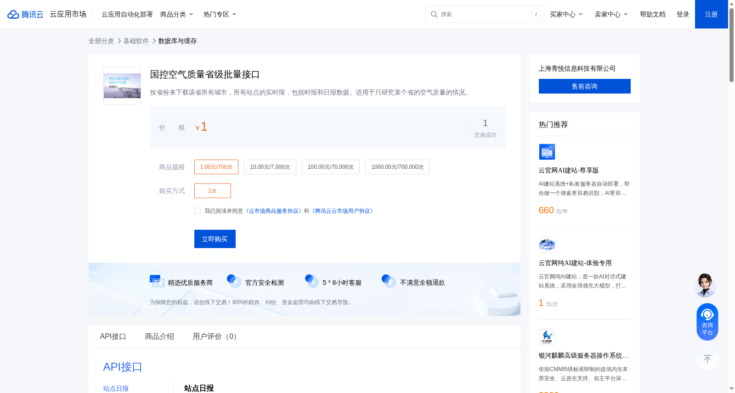Click the 银河麒麟 server OS product icon
Screen dimensions: 735x393
tap(547, 337)
